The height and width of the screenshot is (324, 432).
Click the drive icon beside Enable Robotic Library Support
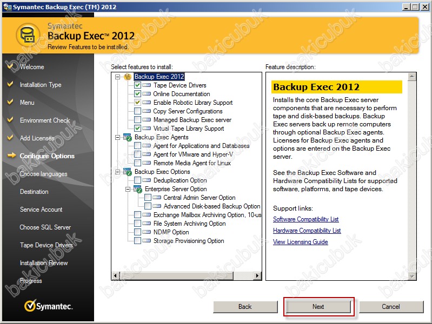(x=147, y=103)
